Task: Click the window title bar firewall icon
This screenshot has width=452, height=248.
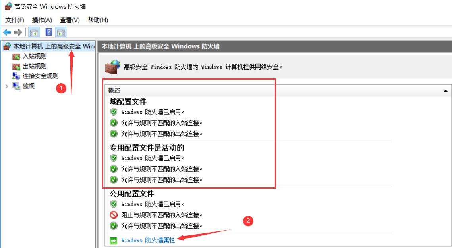Action: pyautogui.click(x=9, y=6)
